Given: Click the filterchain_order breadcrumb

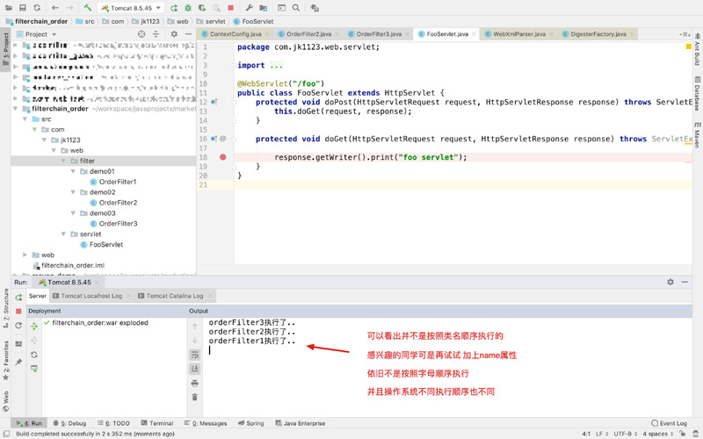Looking at the screenshot, I should tap(37, 21).
